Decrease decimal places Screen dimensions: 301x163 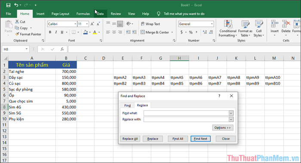tap(211, 32)
